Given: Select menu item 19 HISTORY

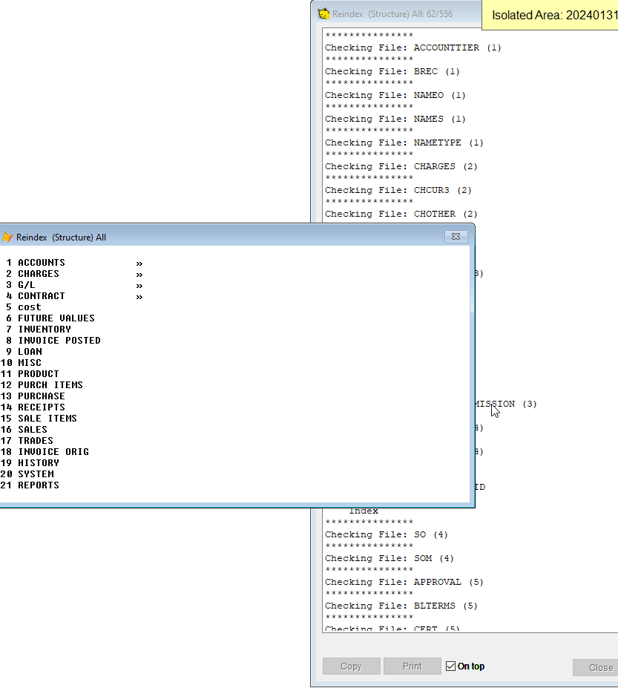Looking at the screenshot, I should 30,463.
